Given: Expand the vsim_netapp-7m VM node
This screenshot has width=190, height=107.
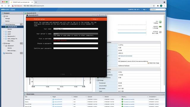Looking at the screenshot, I should 4,39.
